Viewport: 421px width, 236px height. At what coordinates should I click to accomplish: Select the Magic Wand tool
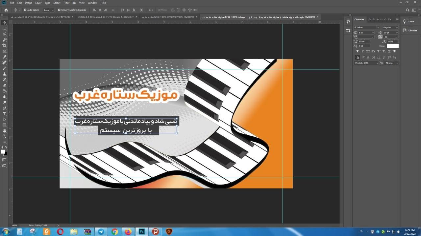(4, 40)
